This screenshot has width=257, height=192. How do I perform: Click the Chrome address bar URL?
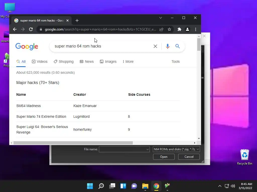point(100,29)
